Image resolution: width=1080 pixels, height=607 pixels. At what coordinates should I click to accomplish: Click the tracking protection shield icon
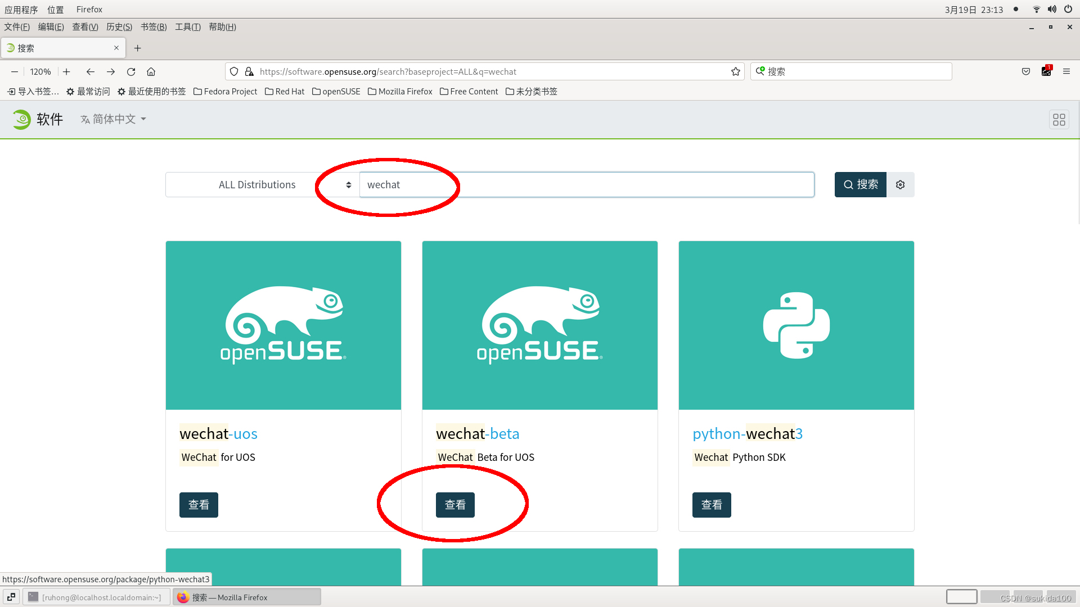point(234,72)
